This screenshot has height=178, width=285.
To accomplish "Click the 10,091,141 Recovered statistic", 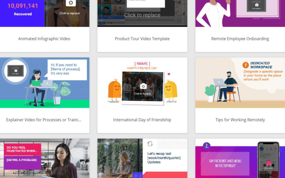I will (22, 9).
